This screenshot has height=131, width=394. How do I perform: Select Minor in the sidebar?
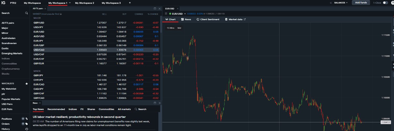tap(5, 33)
